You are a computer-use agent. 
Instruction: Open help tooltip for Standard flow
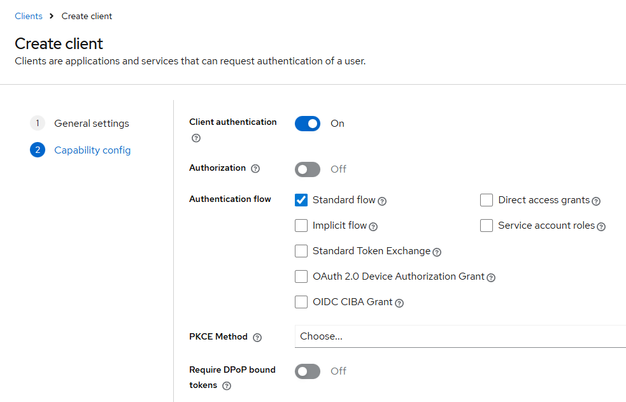382,201
